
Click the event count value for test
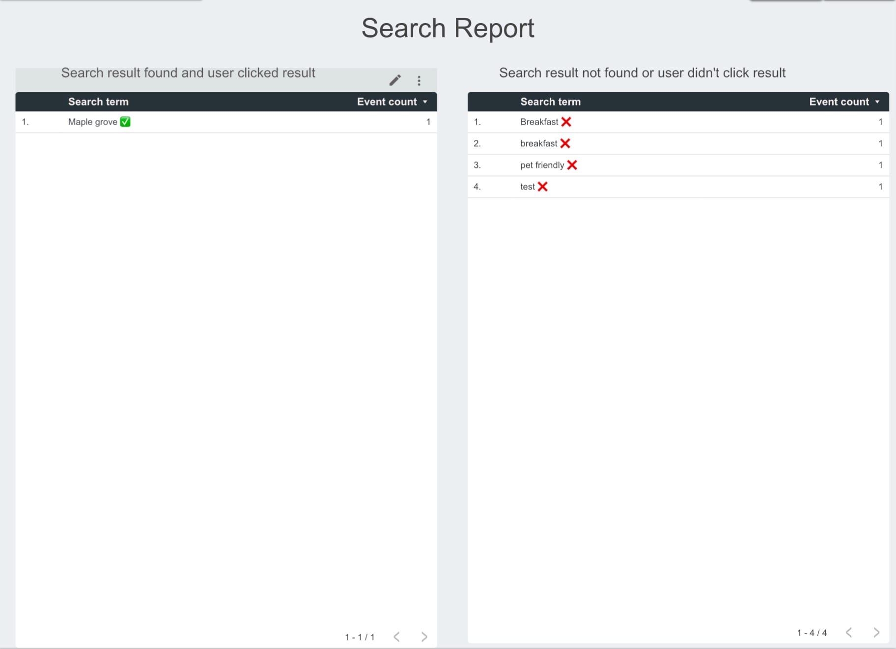click(880, 186)
